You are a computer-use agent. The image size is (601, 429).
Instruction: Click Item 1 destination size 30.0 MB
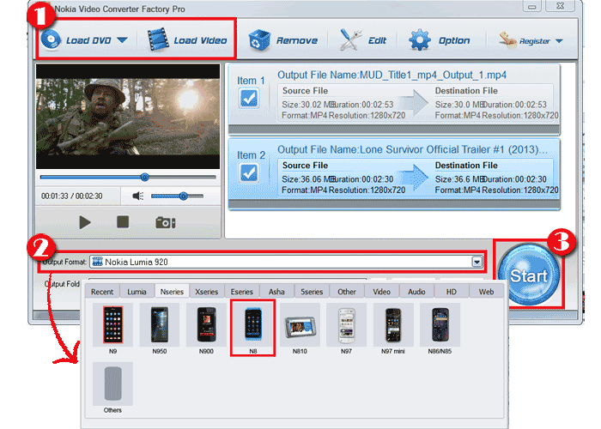pyautogui.click(x=458, y=105)
